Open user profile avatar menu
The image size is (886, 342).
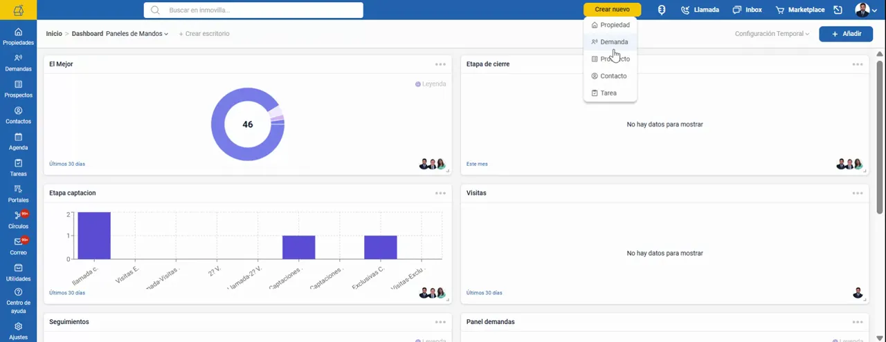[866, 10]
